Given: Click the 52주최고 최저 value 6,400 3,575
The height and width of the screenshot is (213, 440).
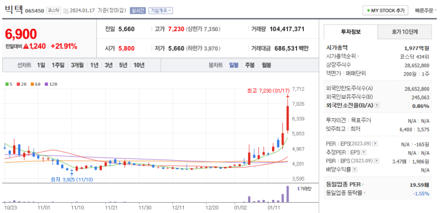Looking at the screenshot, I should [414, 130].
